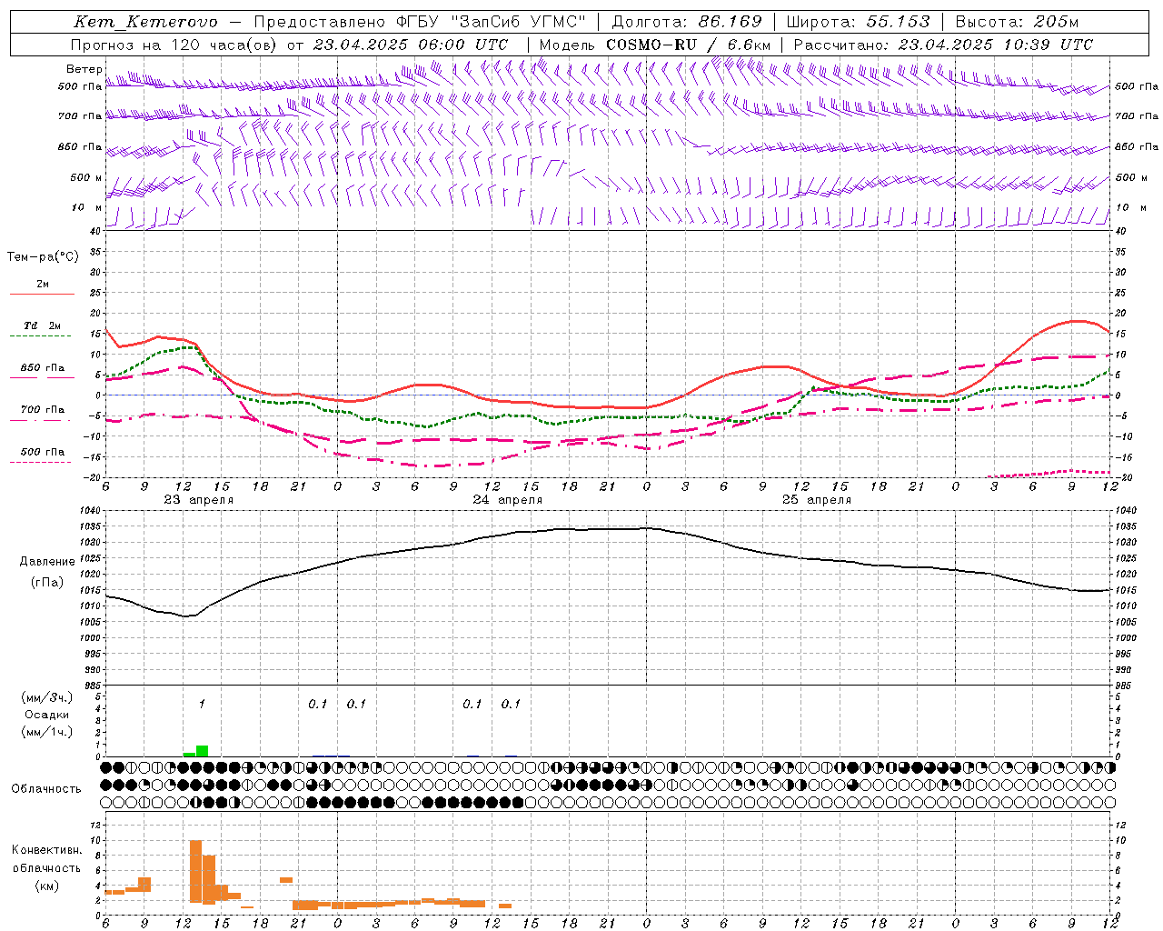Click the red '2м' temperature legend line
1163x931 pixels.
(42, 294)
